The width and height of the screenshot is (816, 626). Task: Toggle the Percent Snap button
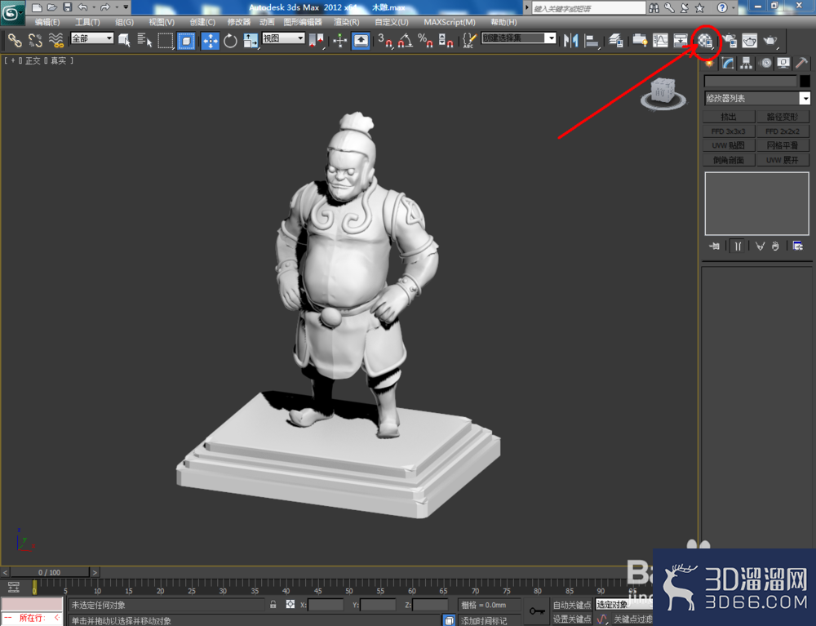[425, 41]
